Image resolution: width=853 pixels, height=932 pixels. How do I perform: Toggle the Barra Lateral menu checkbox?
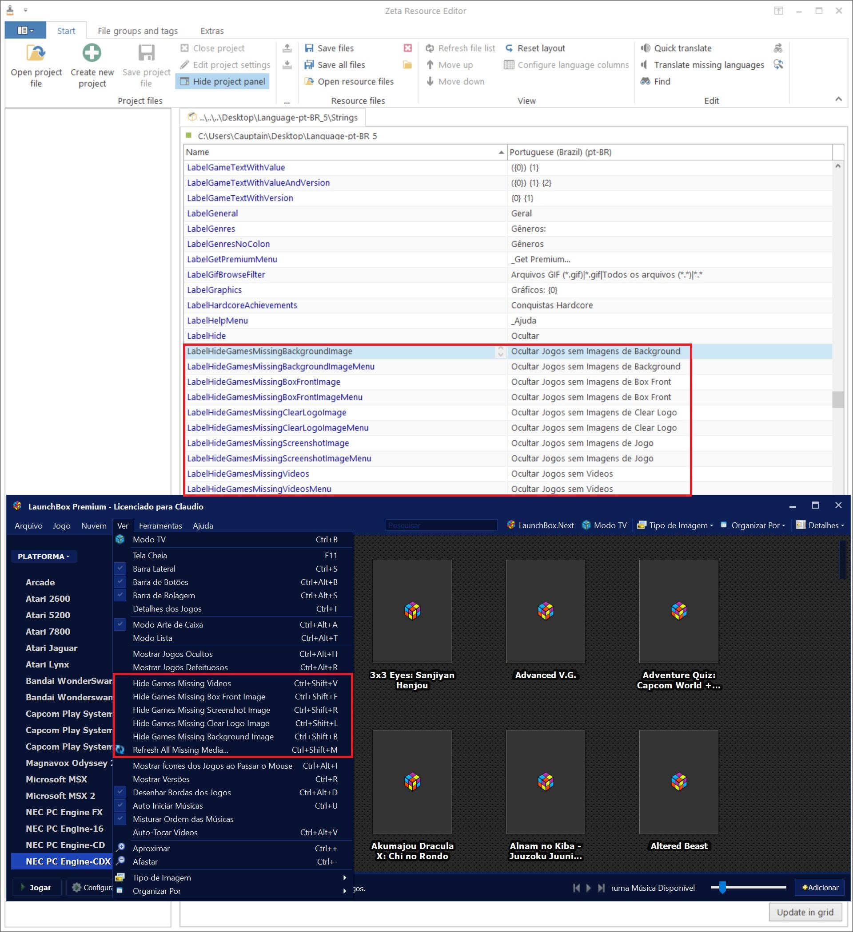click(120, 569)
